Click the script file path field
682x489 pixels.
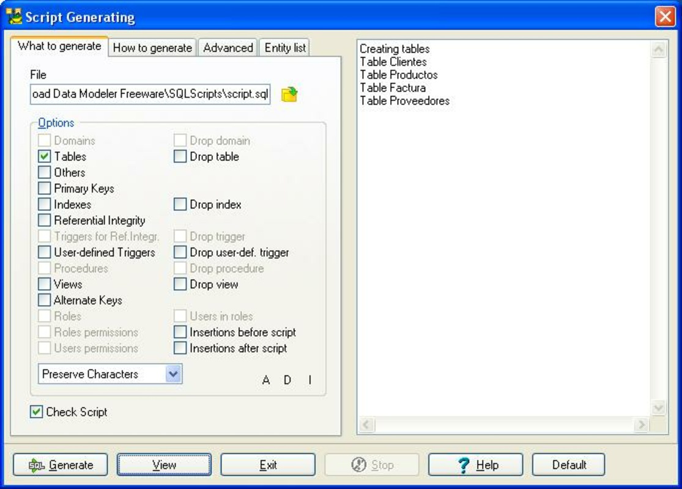[150, 94]
